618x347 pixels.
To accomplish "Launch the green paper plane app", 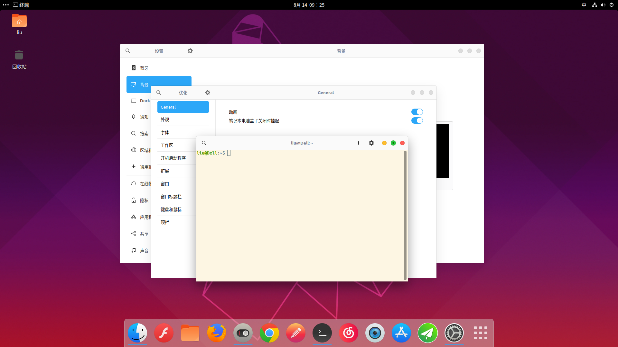I will pos(428,333).
